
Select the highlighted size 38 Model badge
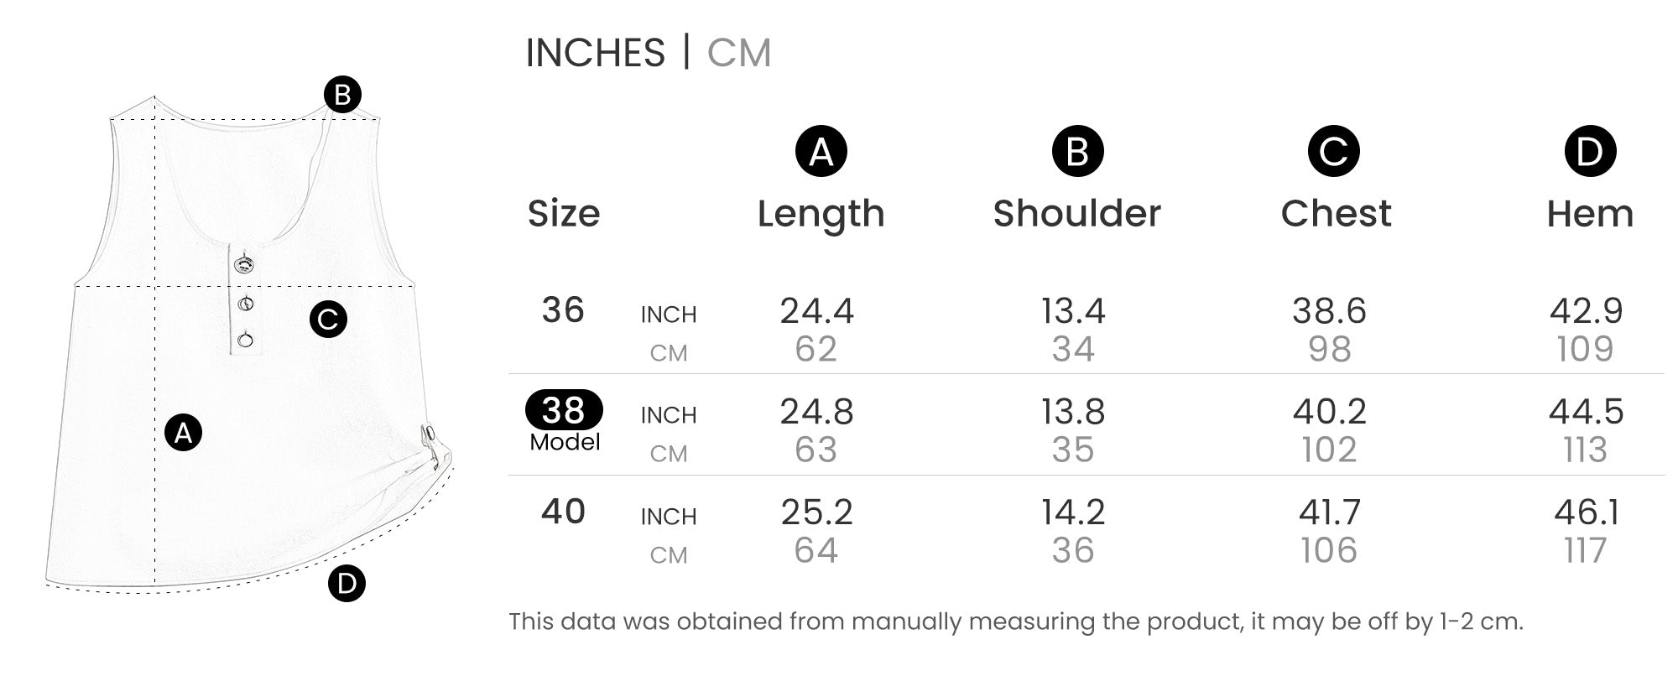[x=564, y=410]
